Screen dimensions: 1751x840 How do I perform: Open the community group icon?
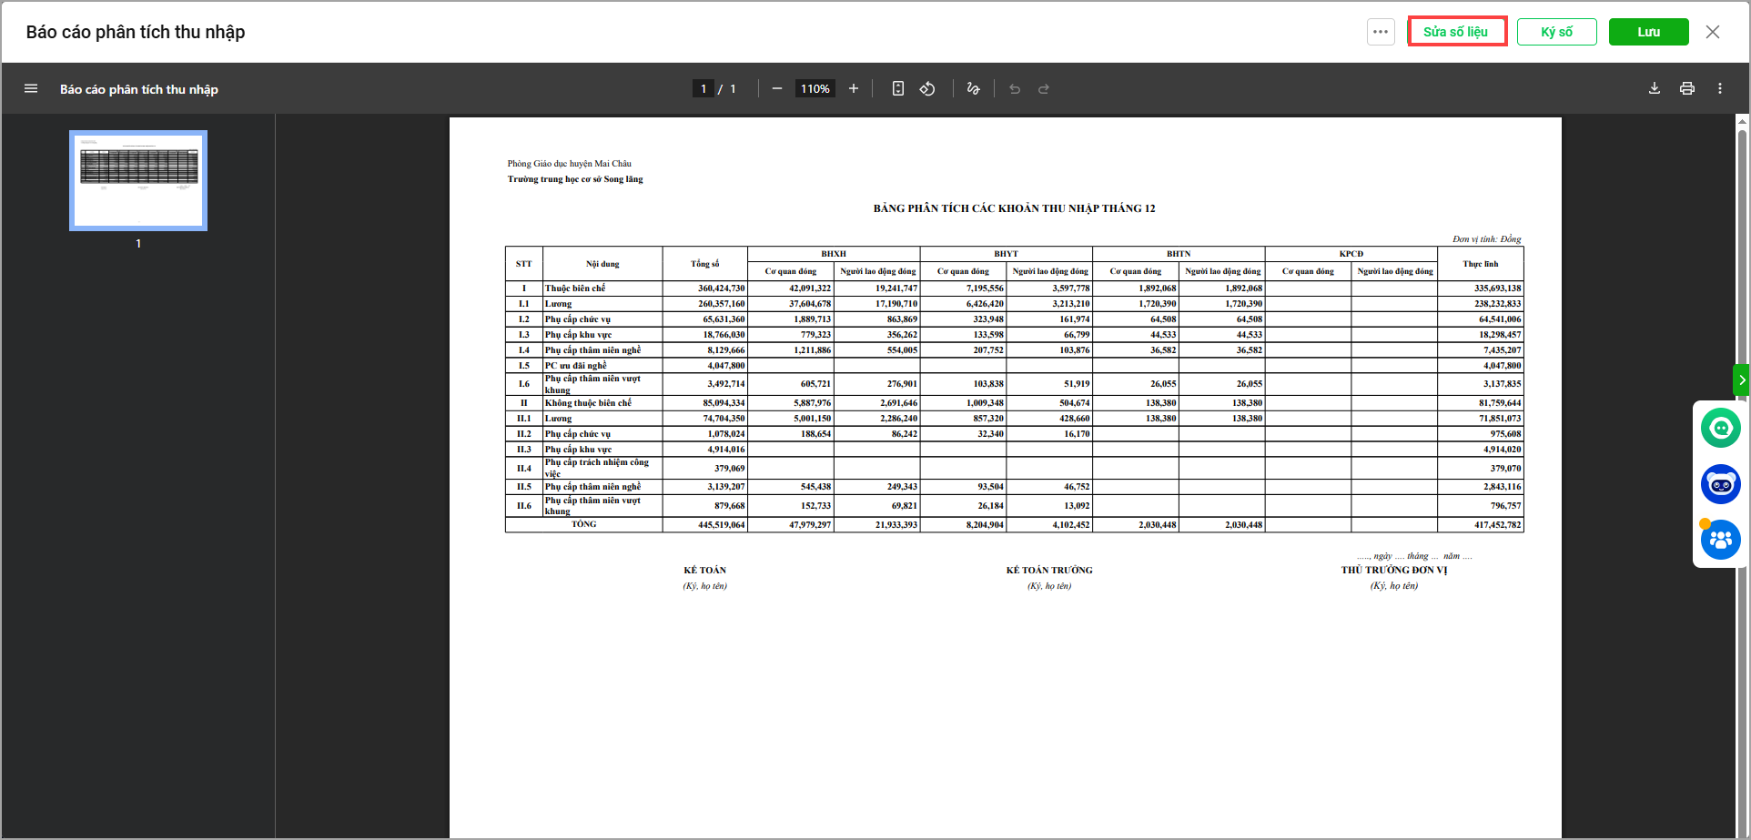1720,540
